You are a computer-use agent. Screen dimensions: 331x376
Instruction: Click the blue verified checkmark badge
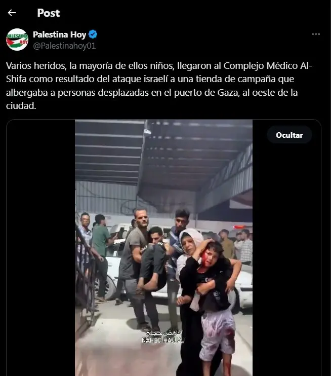click(x=93, y=34)
